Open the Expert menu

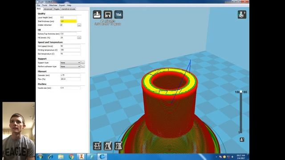click(x=62, y=5)
